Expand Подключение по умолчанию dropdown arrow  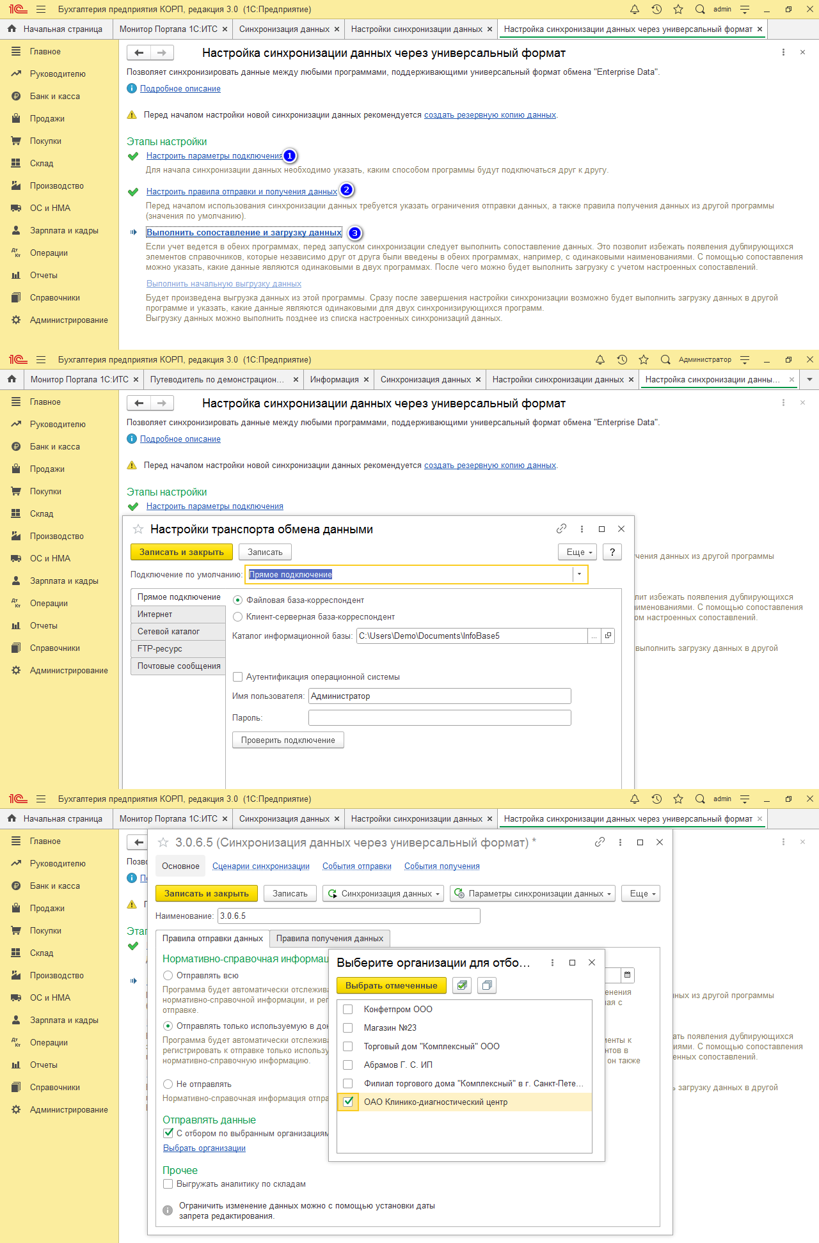click(580, 574)
